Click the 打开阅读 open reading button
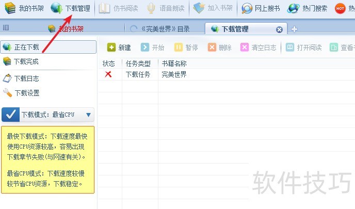This screenshot has width=355, height=209. (x=304, y=47)
